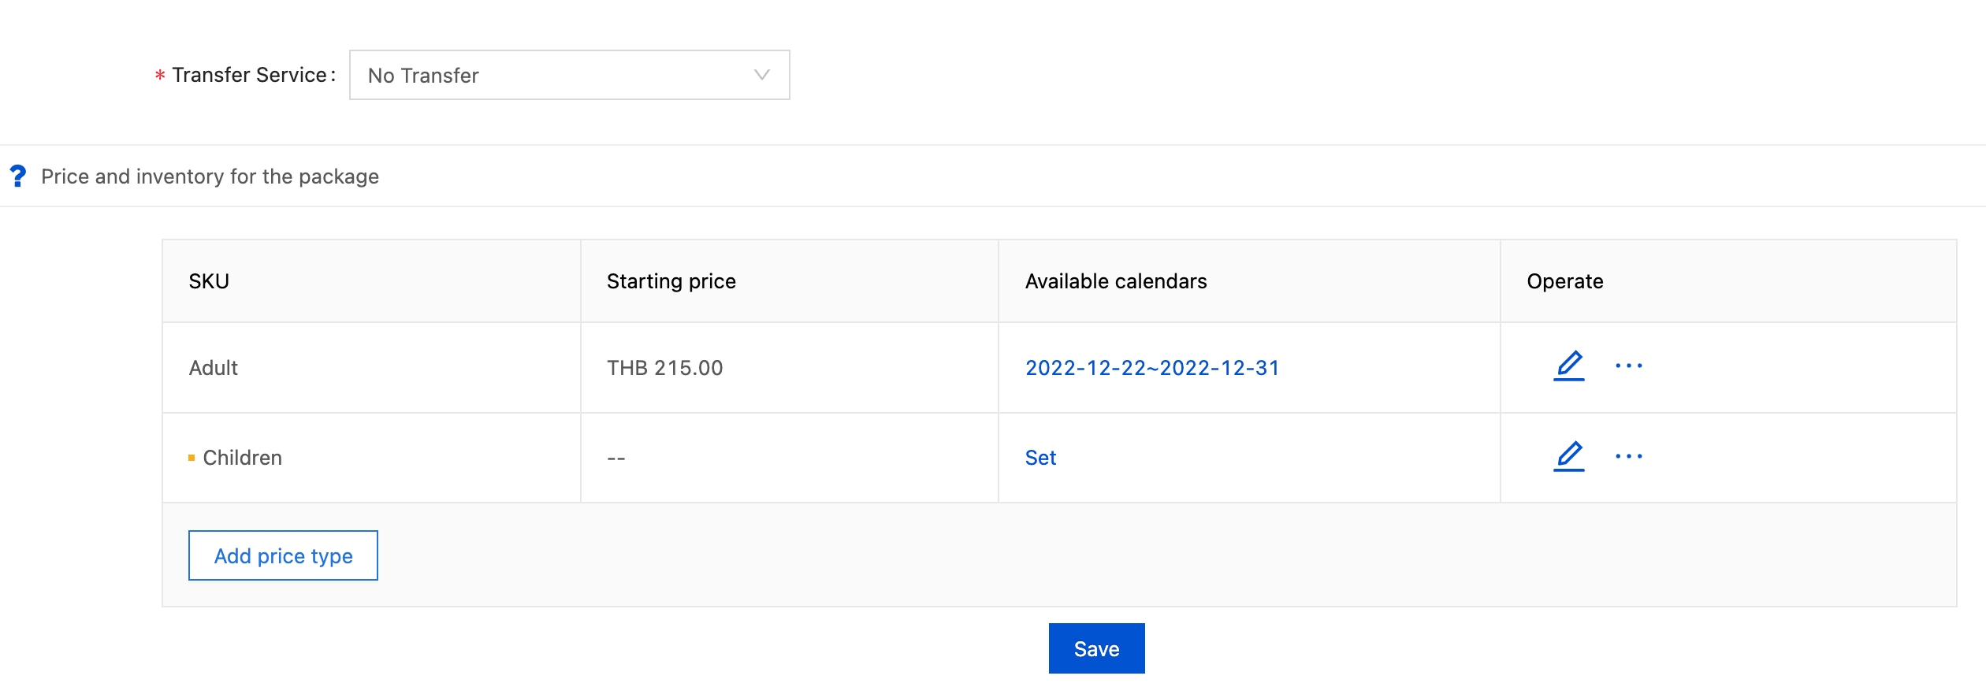
Task: Select the Children SKU name
Action: [242, 458]
